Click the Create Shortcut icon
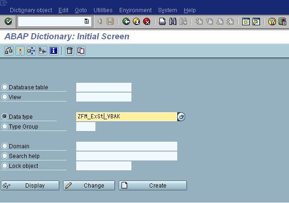The image size is (289, 203). coord(256,22)
